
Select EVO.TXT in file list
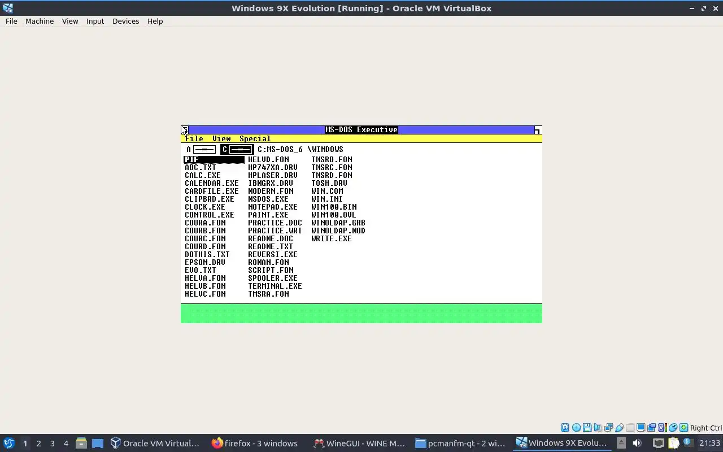pyautogui.click(x=201, y=270)
